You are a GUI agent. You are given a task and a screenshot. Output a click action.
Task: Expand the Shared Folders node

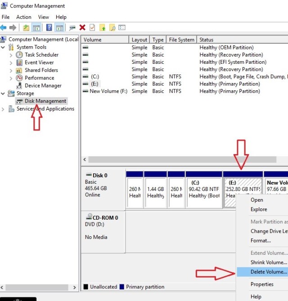[11, 71]
